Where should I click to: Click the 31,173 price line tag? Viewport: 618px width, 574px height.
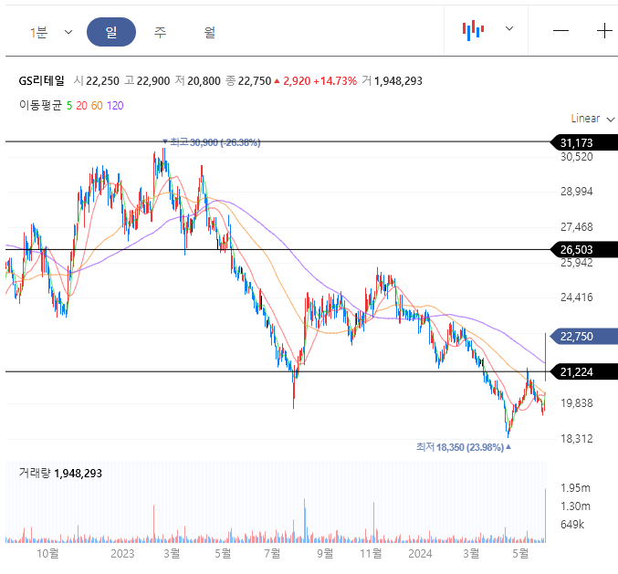(584, 142)
